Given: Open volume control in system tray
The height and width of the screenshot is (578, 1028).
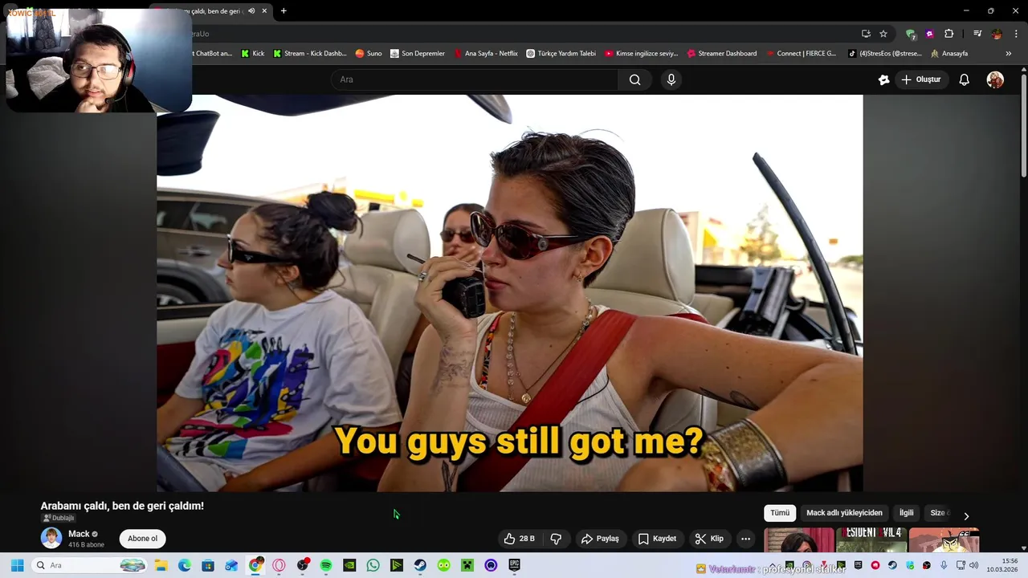Looking at the screenshot, I should click(973, 565).
